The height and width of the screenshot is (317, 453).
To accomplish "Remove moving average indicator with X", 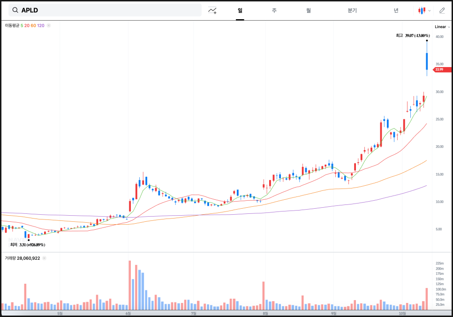I will pyautogui.click(x=49, y=25).
